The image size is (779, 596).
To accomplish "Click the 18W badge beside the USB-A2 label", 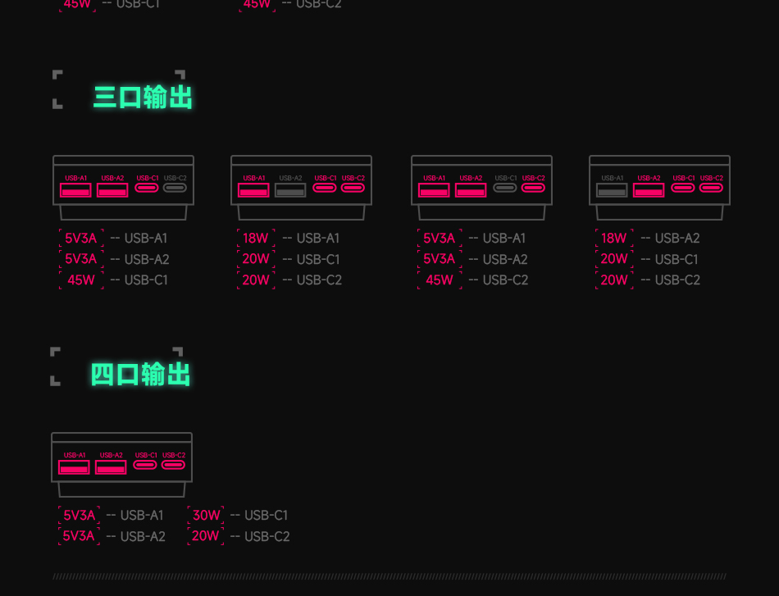I will tap(613, 238).
